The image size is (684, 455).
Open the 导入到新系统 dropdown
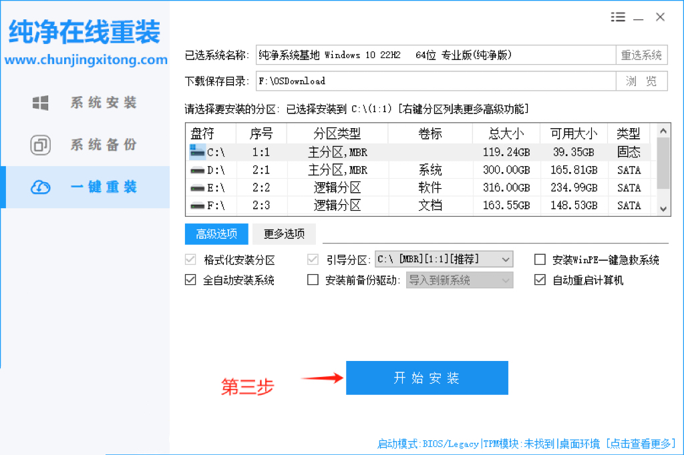(460, 280)
